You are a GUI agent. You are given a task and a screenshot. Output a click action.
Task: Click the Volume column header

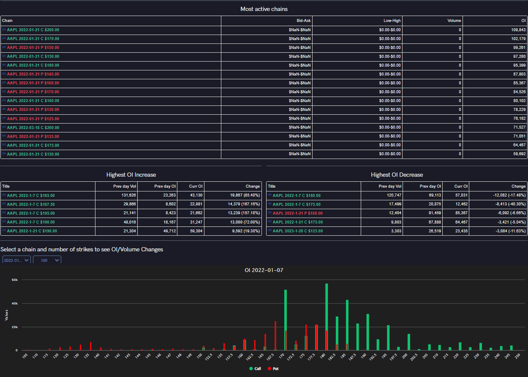pyautogui.click(x=432, y=21)
